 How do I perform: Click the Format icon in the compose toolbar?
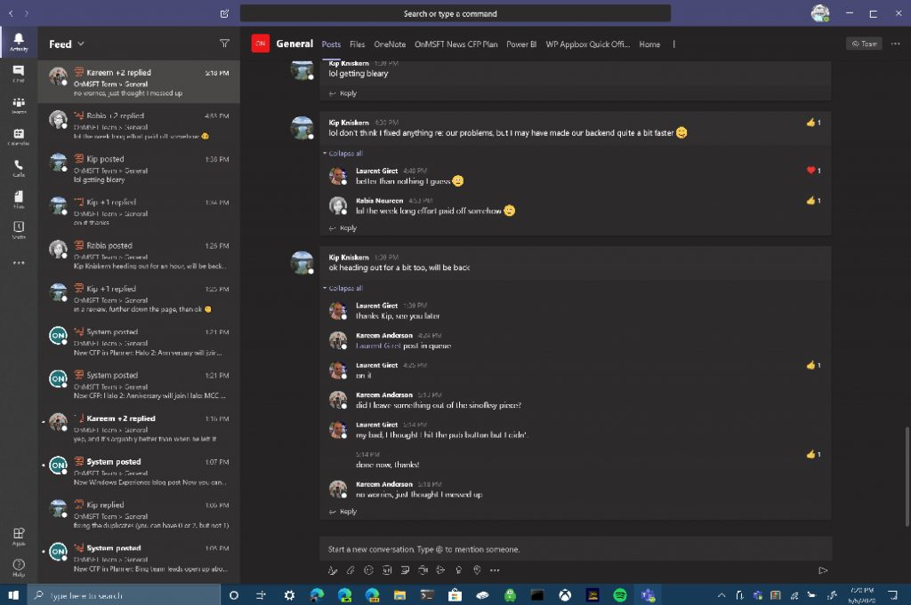pyautogui.click(x=333, y=570)
